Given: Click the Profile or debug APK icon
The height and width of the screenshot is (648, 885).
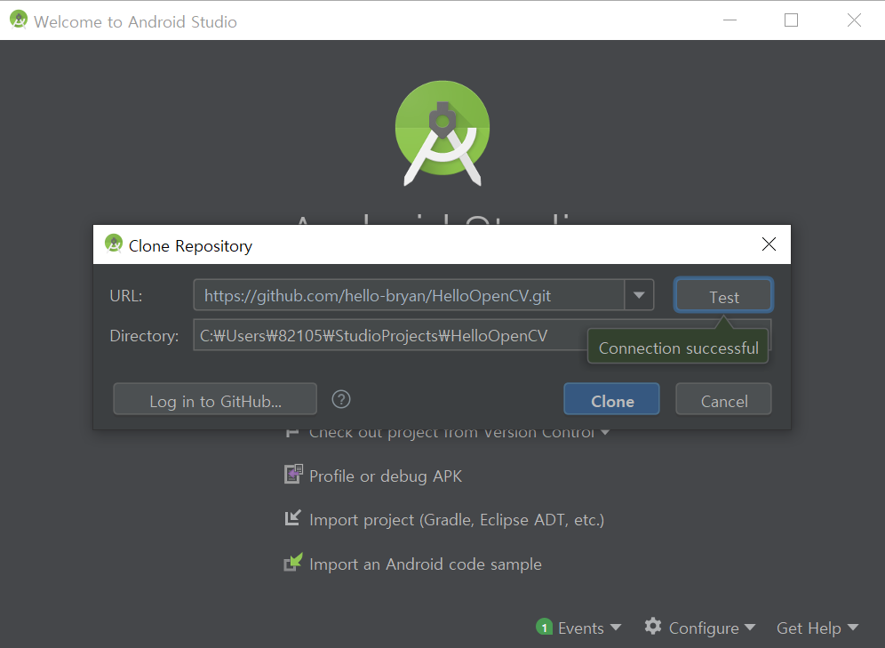Looking at the screenshot, I should (x=293, y=474).
